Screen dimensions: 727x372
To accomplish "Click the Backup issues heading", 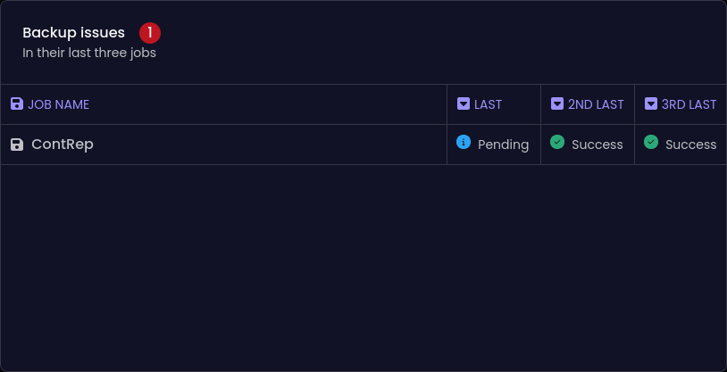I will tap(73, 33).
